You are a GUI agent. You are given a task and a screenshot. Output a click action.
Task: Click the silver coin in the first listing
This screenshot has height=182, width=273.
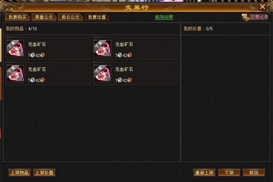tap(33, 55)
